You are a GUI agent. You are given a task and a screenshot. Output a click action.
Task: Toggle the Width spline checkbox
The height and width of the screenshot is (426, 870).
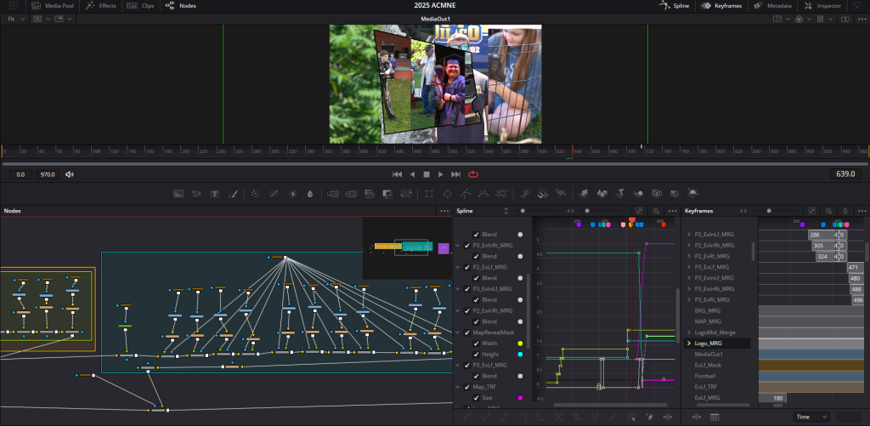click(476, 344)
